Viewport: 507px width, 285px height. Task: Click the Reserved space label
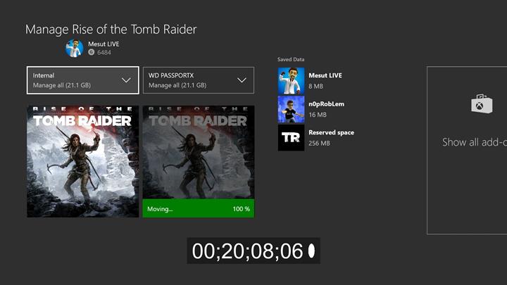tap(331, 132)
